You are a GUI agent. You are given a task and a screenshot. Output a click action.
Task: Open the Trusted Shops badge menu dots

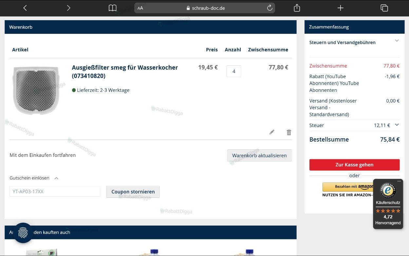tap(399, 181)
